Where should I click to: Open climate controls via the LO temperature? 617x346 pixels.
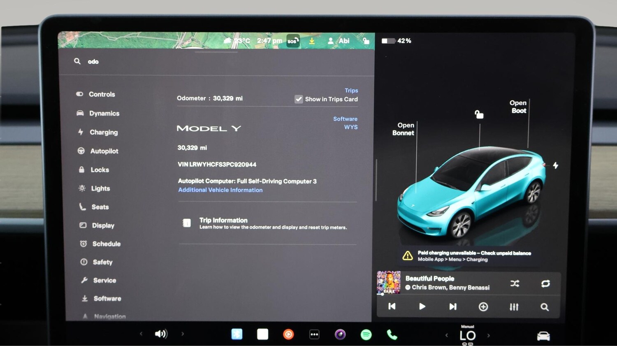point(468,335)
